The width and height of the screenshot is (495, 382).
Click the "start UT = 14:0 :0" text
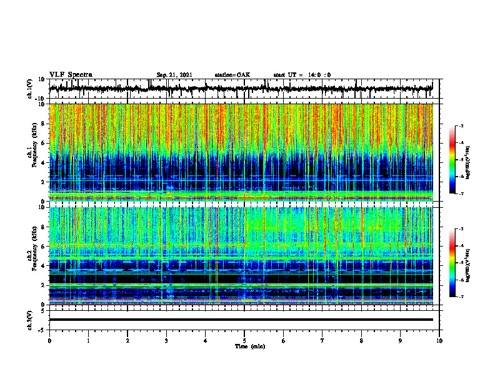click(x=302, y=75)
